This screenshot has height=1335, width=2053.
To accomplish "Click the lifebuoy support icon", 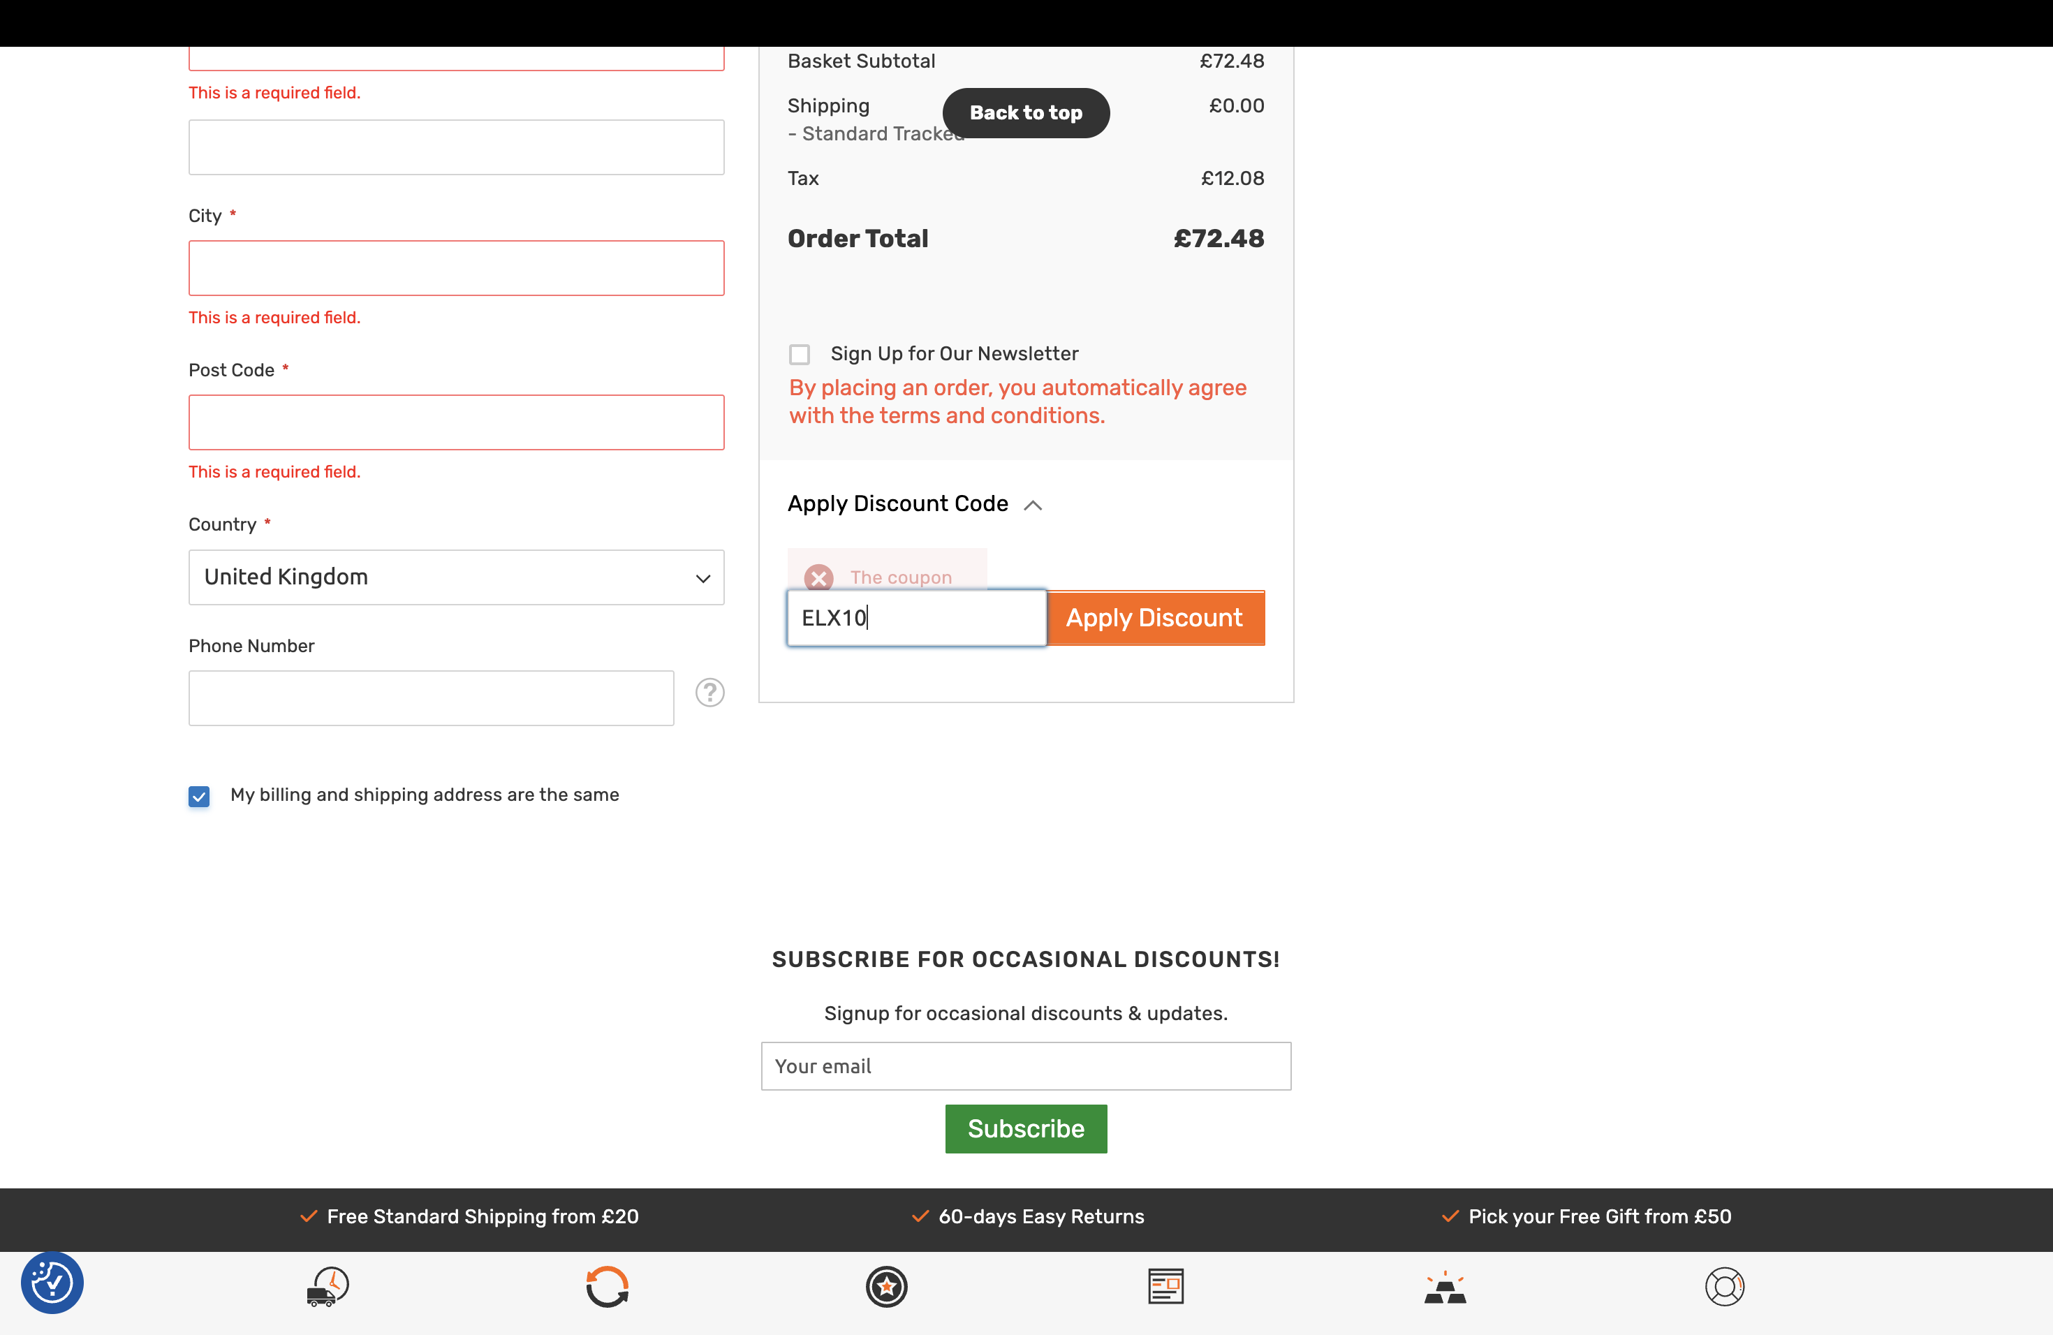I will pos(1724,1287).
